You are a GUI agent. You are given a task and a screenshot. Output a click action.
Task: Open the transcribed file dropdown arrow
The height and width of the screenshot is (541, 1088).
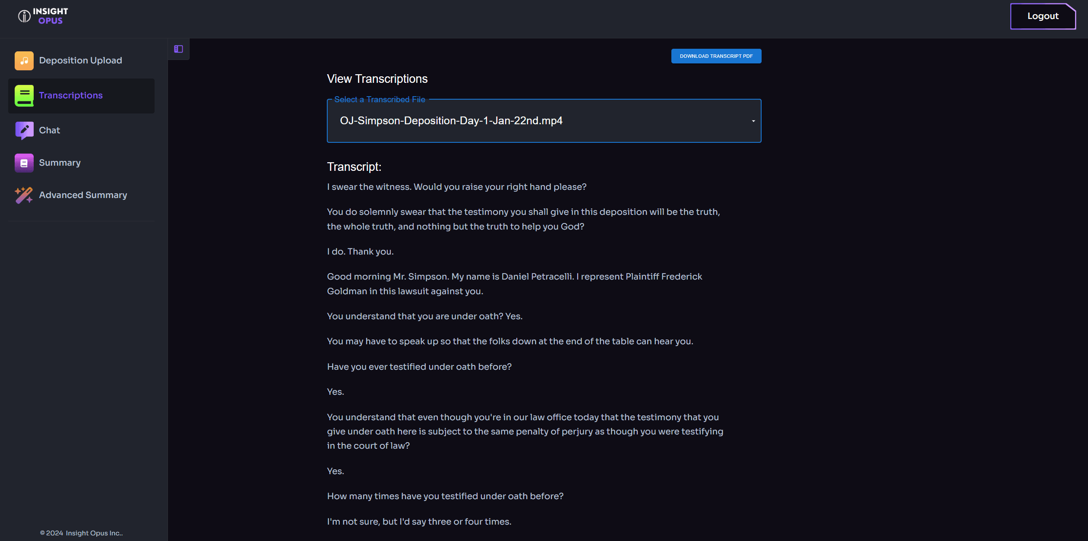753,121
